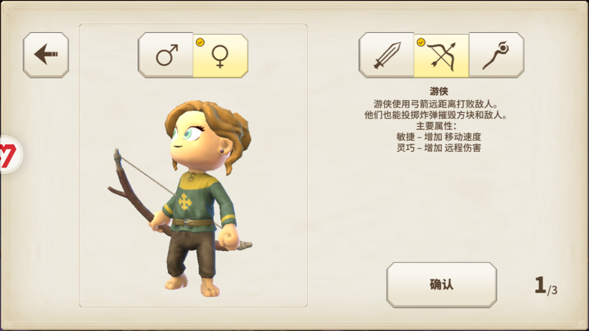
Task: Click the yellow cross emblem on green shirt
Action: tap(185, 202)
